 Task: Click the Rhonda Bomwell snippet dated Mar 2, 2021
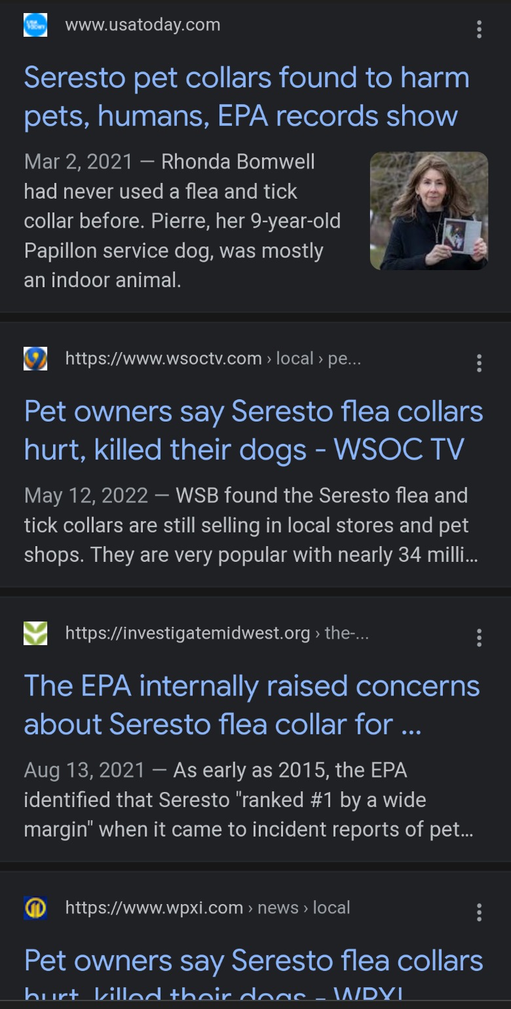pos(182,221)
